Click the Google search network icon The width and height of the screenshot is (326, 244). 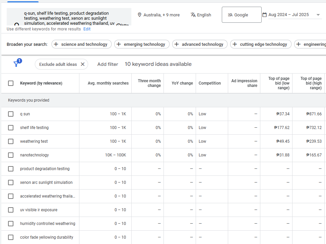coord(230,15)
